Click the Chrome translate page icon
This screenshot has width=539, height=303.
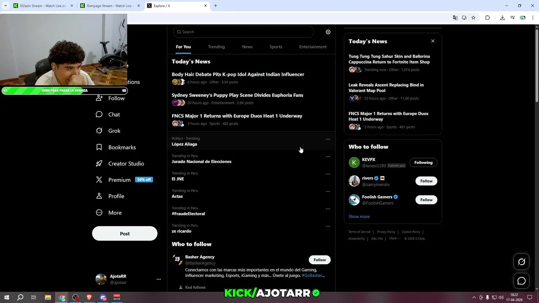pyautogui.click(x=455, y=18)
